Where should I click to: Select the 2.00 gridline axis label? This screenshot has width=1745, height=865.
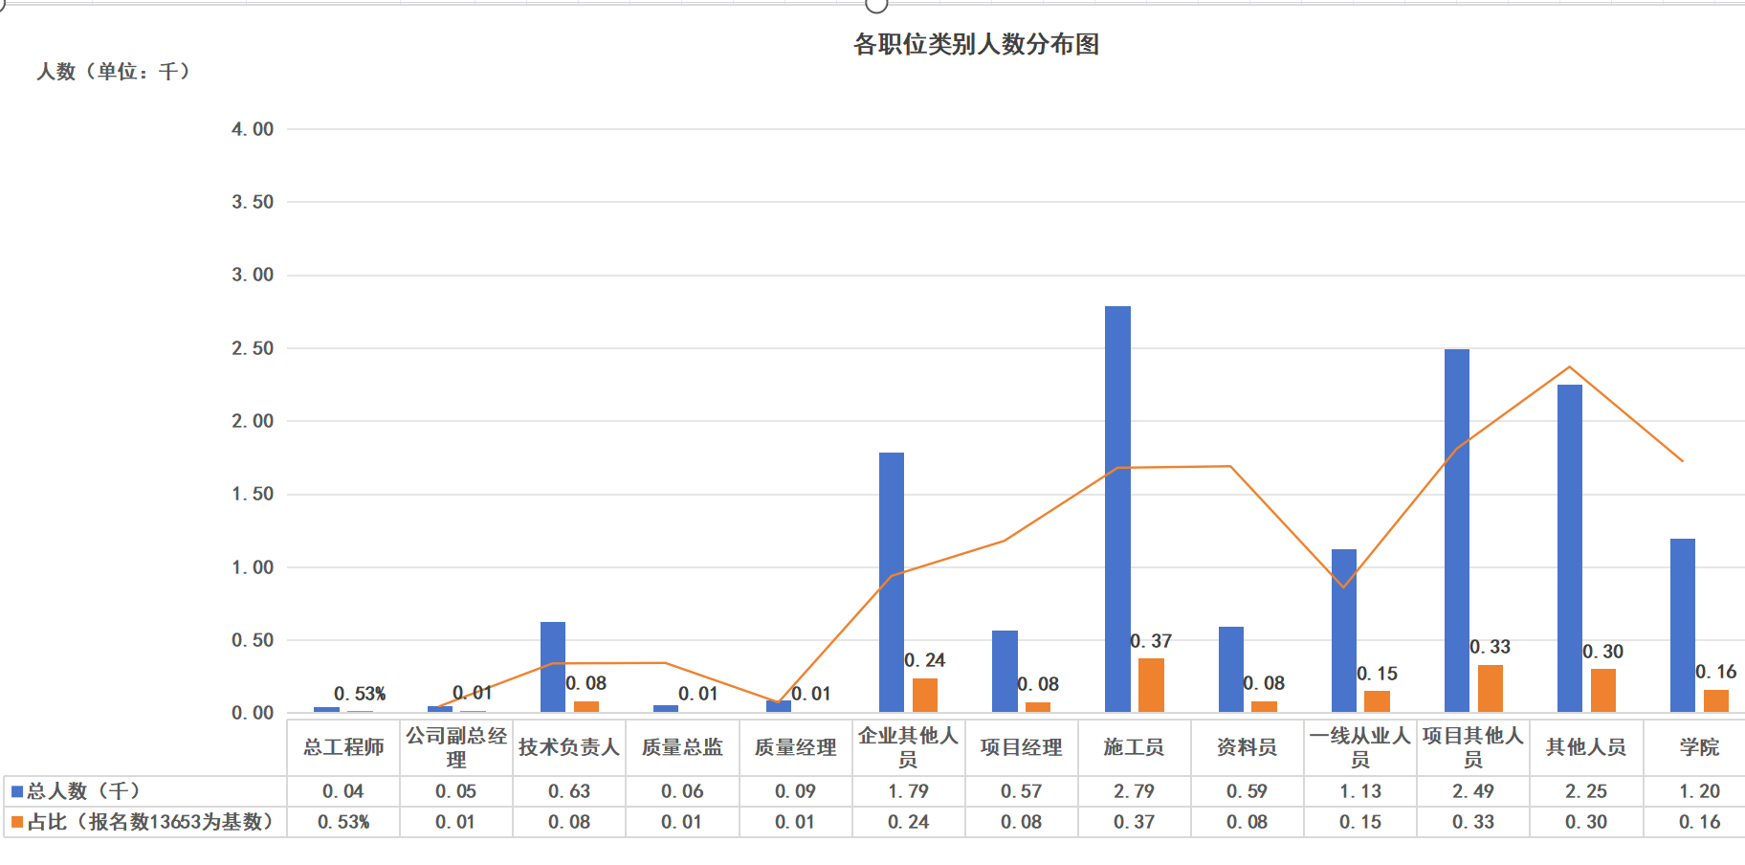coord(253,421)
